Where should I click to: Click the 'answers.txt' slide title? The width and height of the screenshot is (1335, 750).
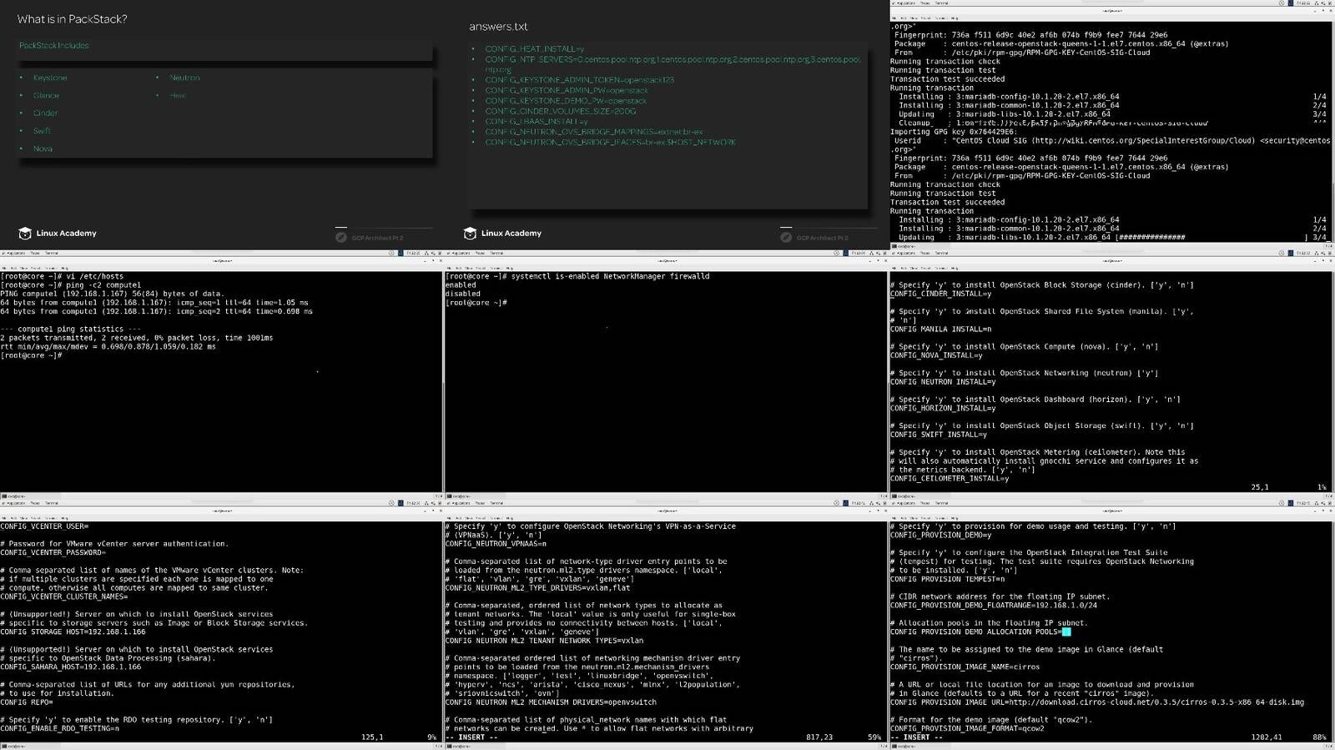(498, 27)
